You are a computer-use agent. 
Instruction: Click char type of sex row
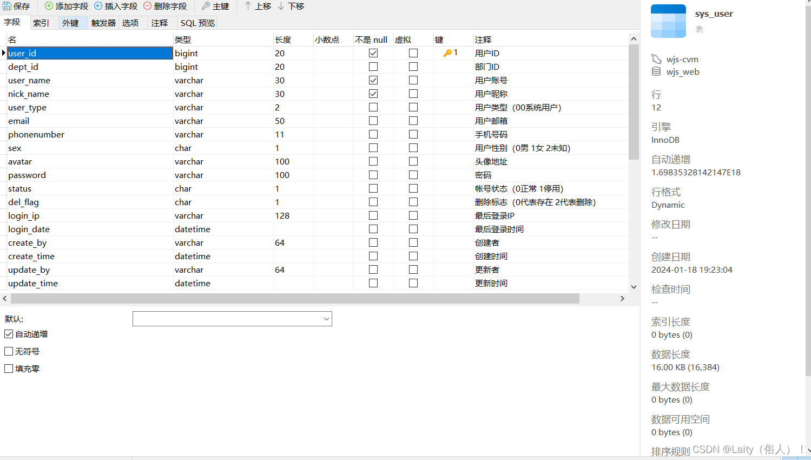pyautogui.click(x=183, y=148)
